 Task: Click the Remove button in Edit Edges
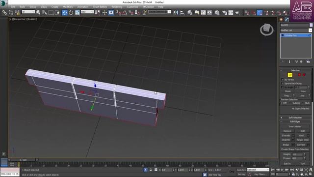(288, 131)
